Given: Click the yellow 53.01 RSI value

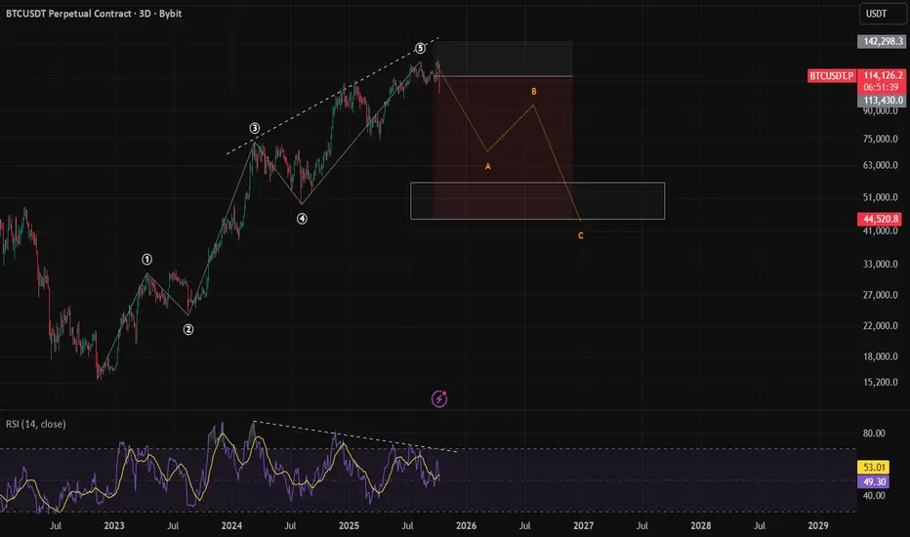Looking at the screenshot, I should coord(874,468).
